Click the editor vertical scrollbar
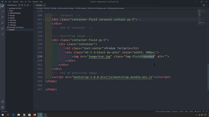The width and height of the screenshot is (209, 117). tap(208, 77)
